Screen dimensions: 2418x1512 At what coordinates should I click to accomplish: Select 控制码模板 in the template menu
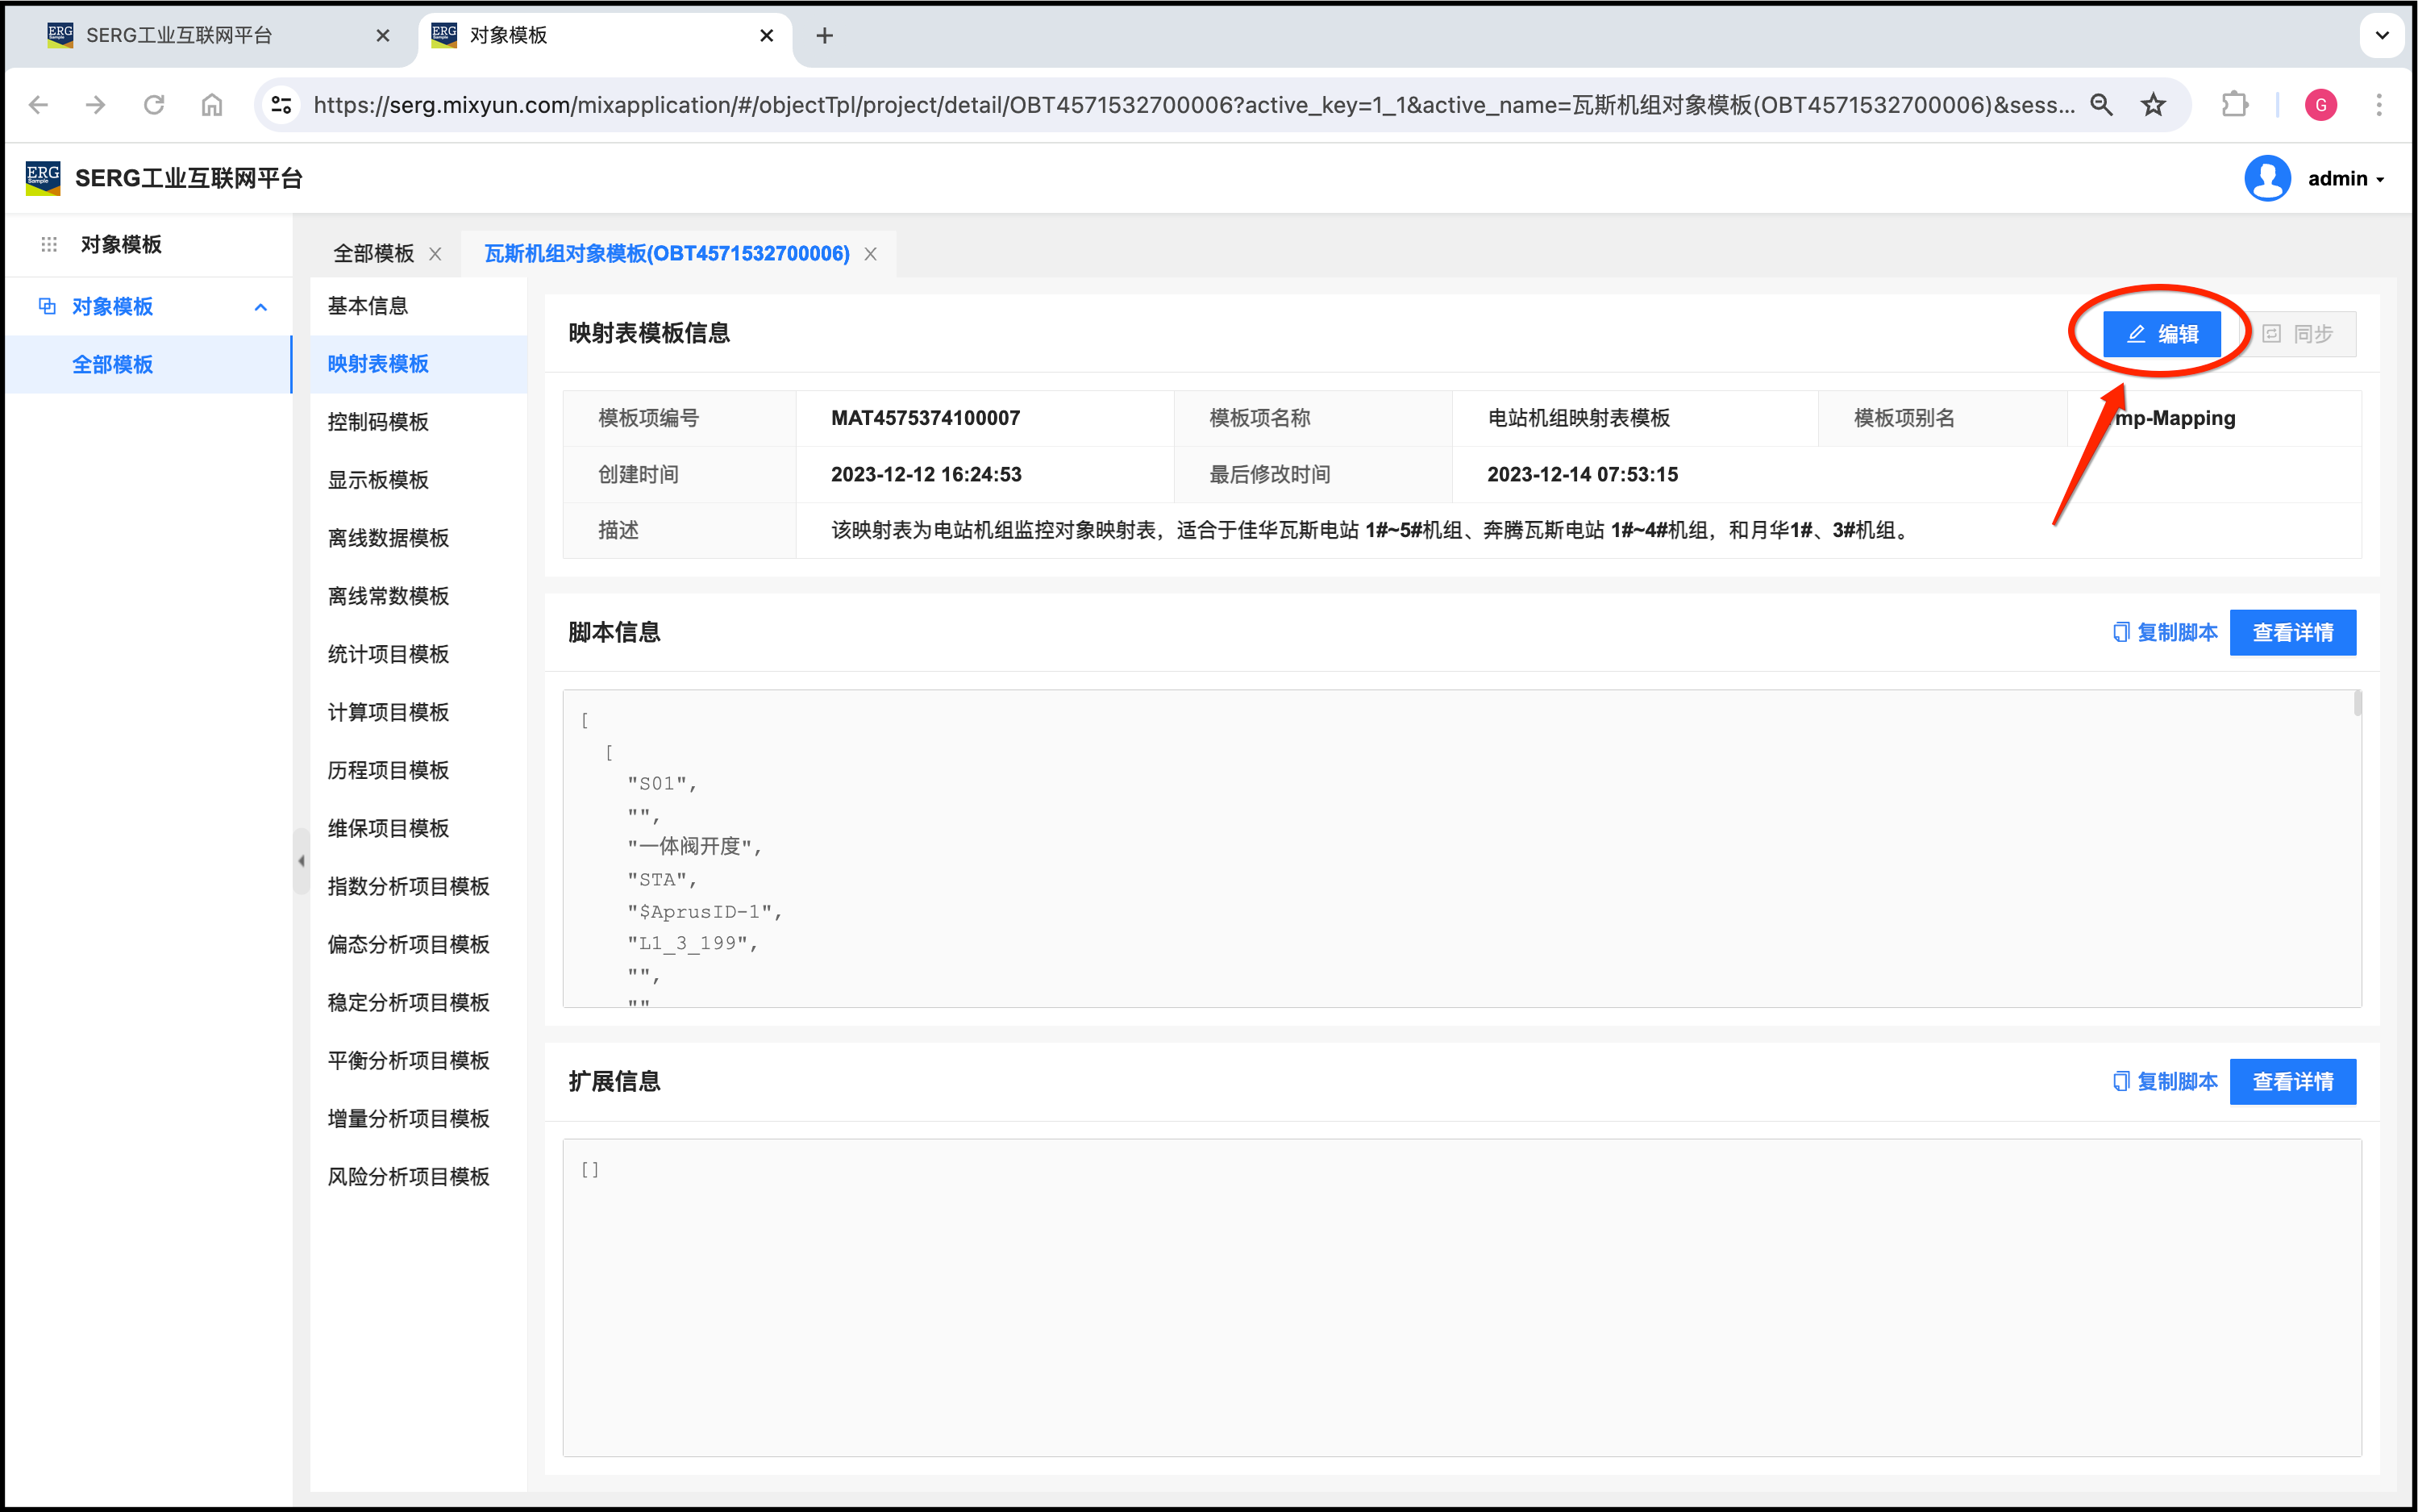[378, 422]
